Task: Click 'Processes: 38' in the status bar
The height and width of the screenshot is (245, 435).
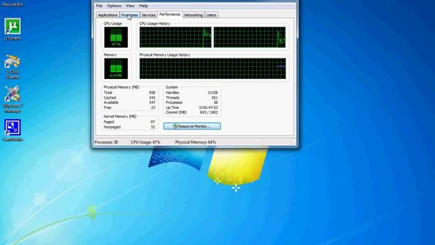Action: point(106,142)
